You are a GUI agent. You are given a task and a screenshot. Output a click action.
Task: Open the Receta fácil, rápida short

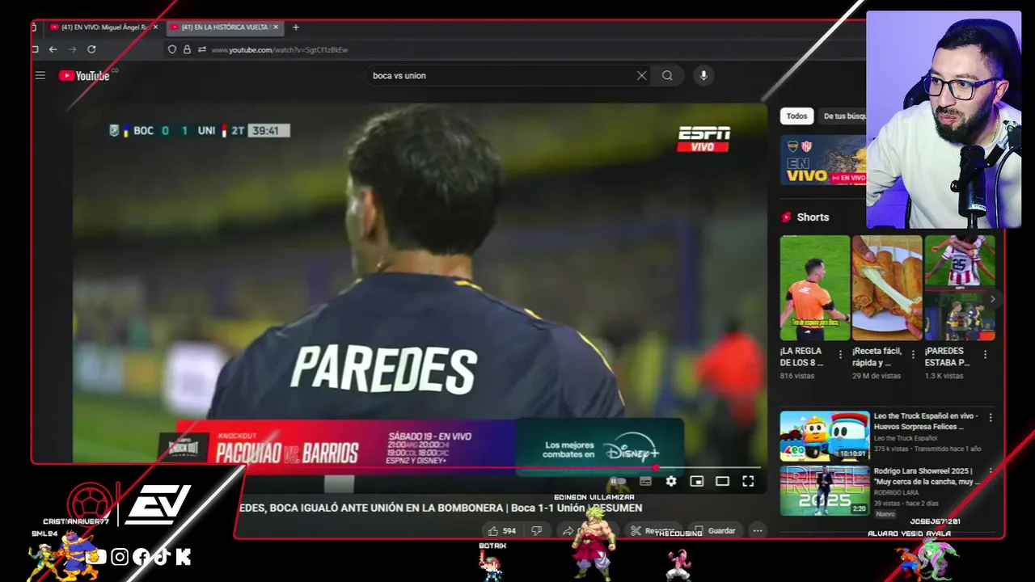887,288
